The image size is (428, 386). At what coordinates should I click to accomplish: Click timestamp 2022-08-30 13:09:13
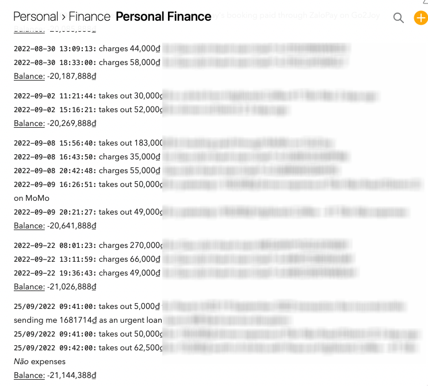point(55,48)
